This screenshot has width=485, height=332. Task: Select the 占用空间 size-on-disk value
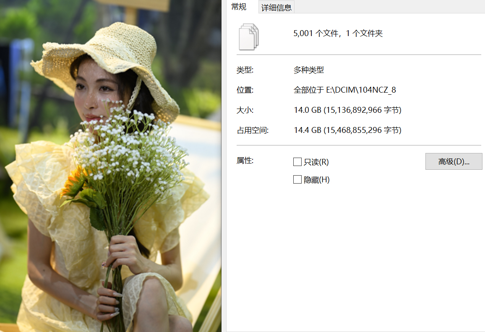pyautogui.click(x=347, y=130)
